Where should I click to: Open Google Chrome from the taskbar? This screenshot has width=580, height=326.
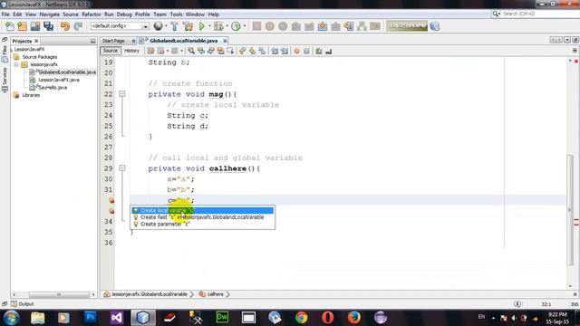click(x=301, y=317)
